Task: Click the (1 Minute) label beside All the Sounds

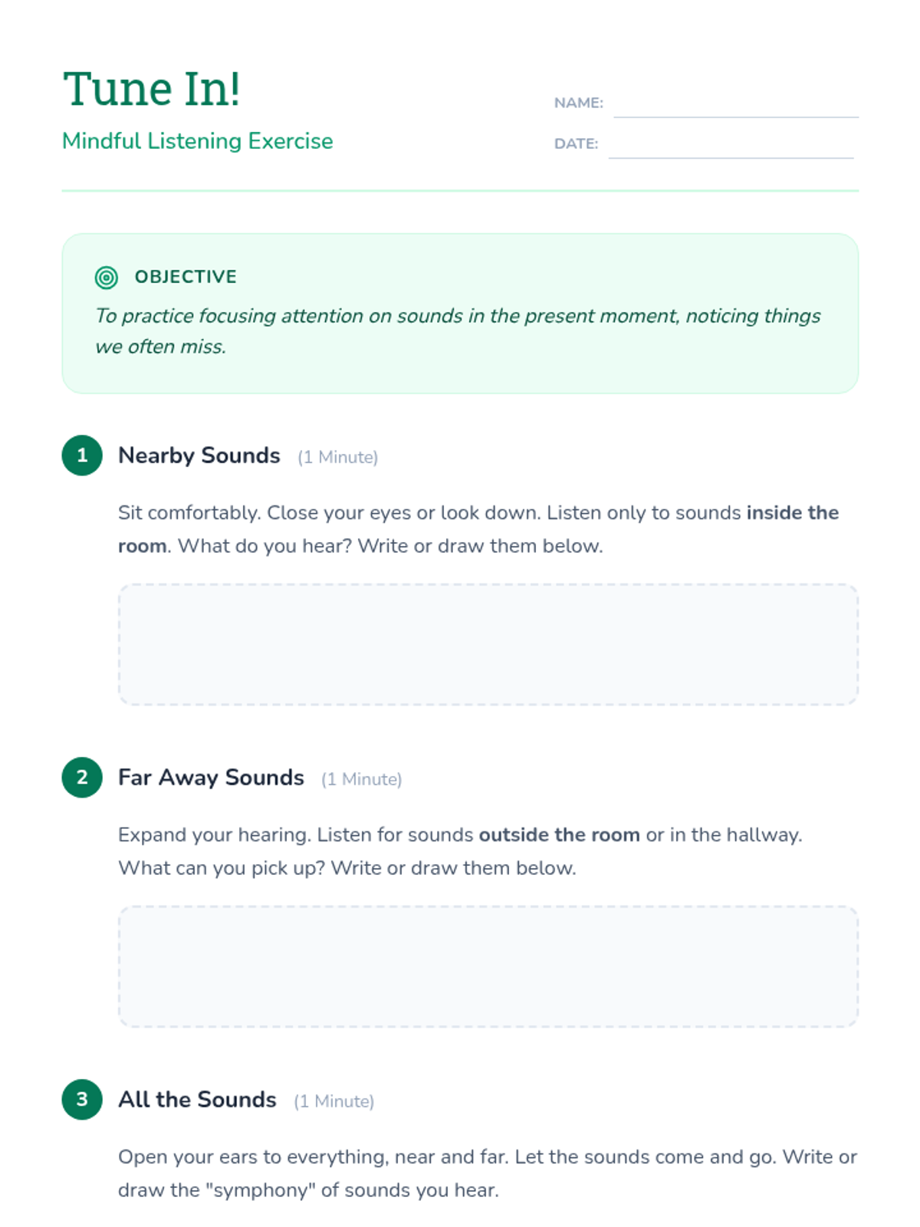Action: [334, 1101]
